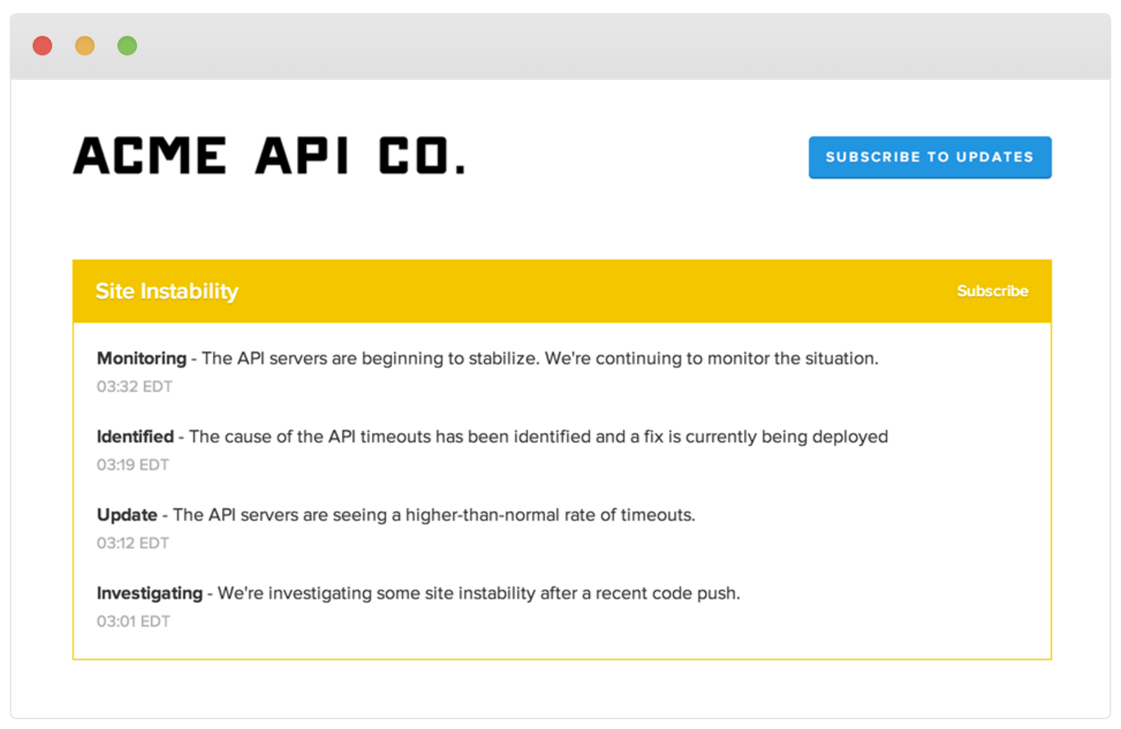
Task: Click the 03:12 EDT timestamp
Action: point(133,543)
